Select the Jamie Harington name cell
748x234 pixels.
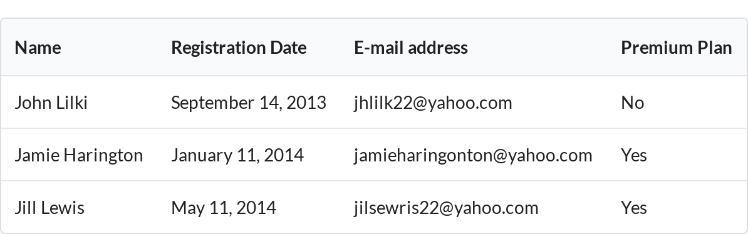79,155
